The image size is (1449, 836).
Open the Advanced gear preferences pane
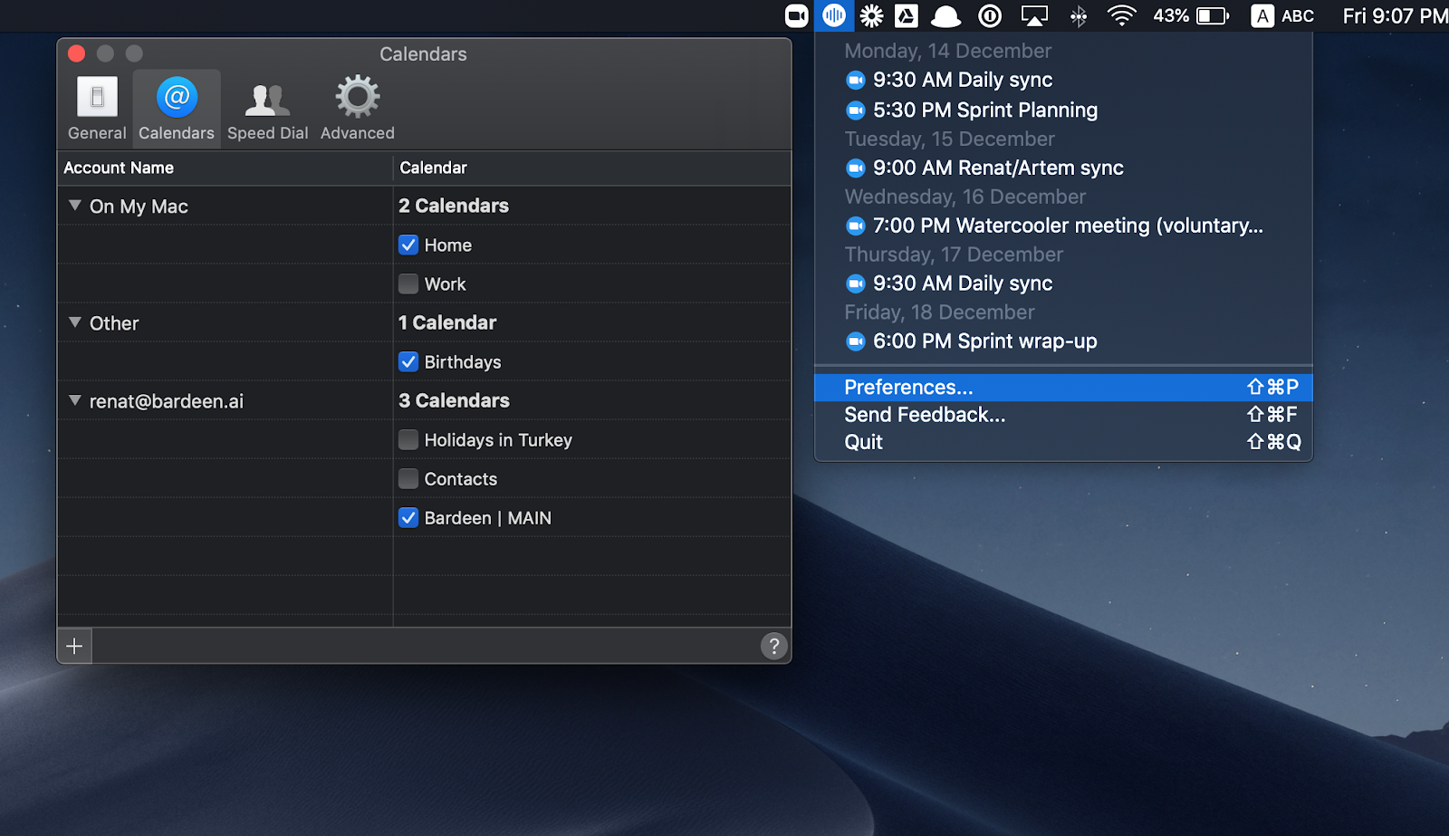[357, 108]
